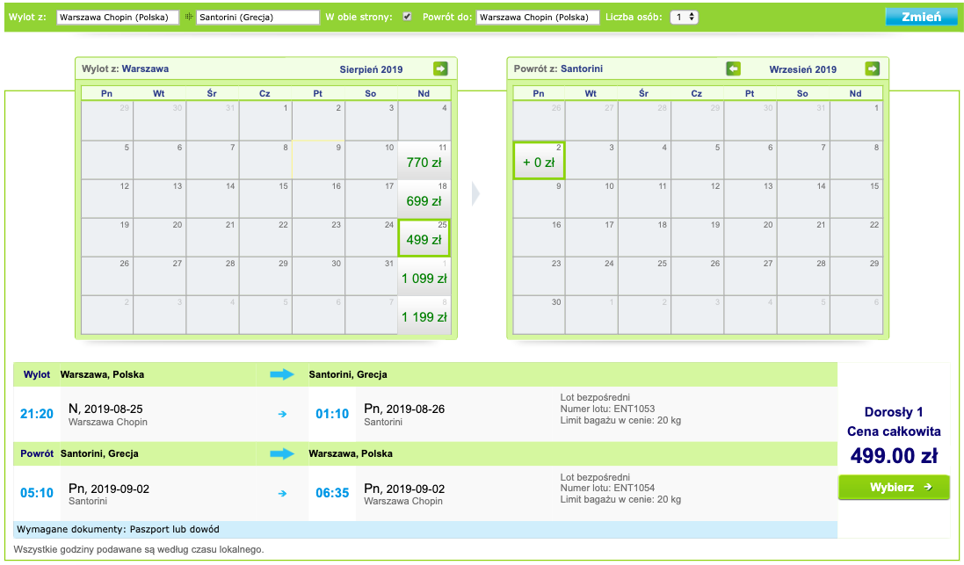Screen dimensions: 964x565
Task: Click small arrow beside 05:10 return row
Action: coord(282,493)
